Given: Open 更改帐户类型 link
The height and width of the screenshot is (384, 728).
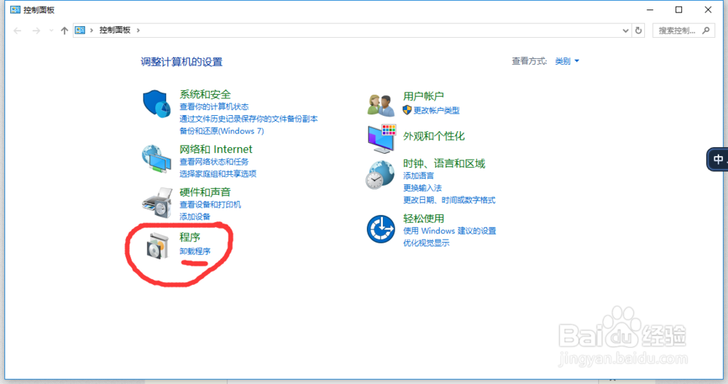Looking at the screenshot, I should pyautogui.click(x=436, y=110).
